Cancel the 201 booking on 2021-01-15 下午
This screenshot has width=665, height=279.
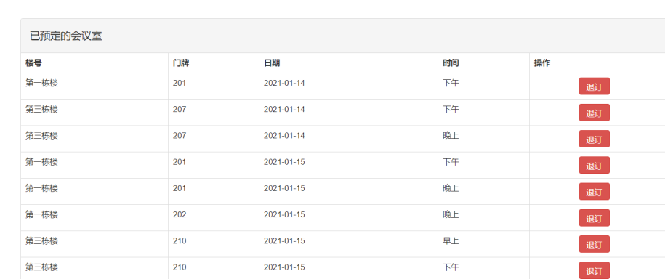[x=594, y=165]
